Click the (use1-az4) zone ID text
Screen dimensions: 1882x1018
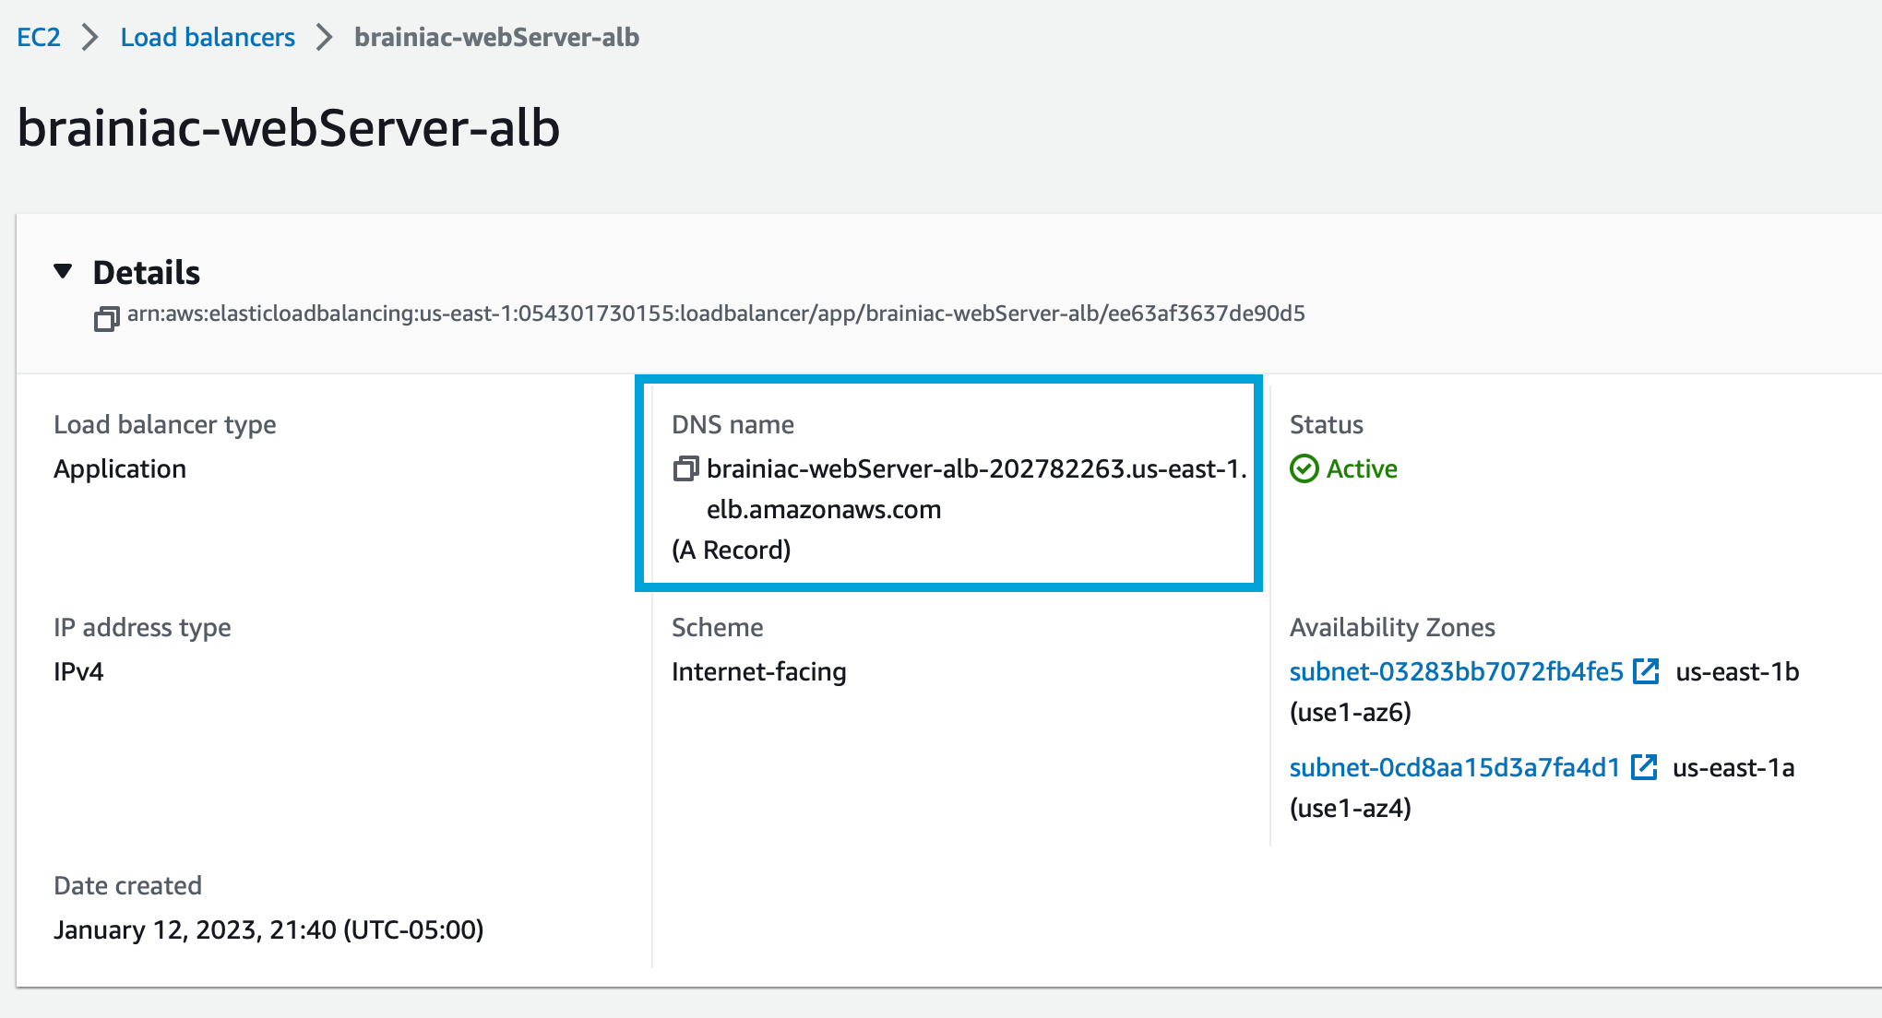point(1351,808)
